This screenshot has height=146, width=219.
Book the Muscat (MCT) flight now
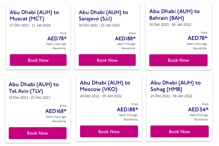38,60
